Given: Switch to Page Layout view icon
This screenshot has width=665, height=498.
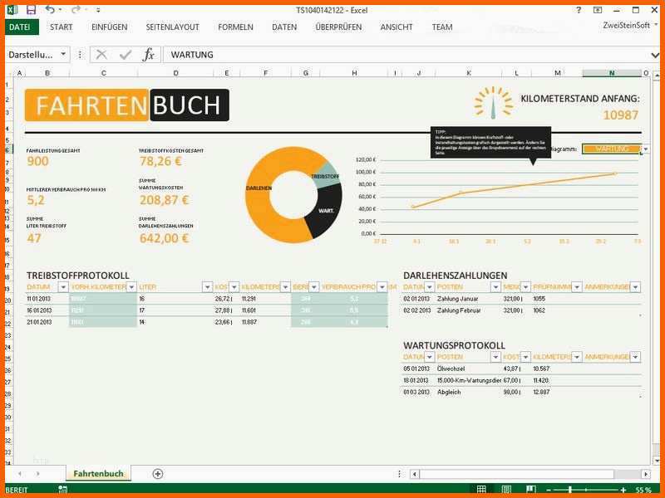Looking at the screenshot, I should click(506, 490).
